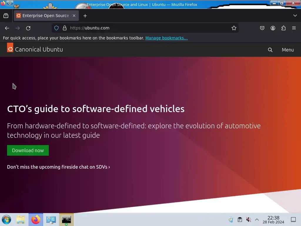The width and height of the screenshot is (301, 226).
Task: Restore the Firefox window size
Action: (x=282, y=3)
